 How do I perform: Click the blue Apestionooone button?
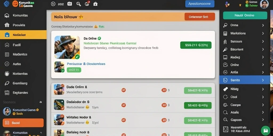200,4
